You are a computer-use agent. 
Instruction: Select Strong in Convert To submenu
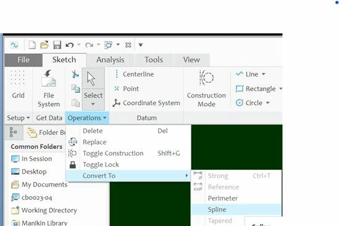tap(236, 176)
